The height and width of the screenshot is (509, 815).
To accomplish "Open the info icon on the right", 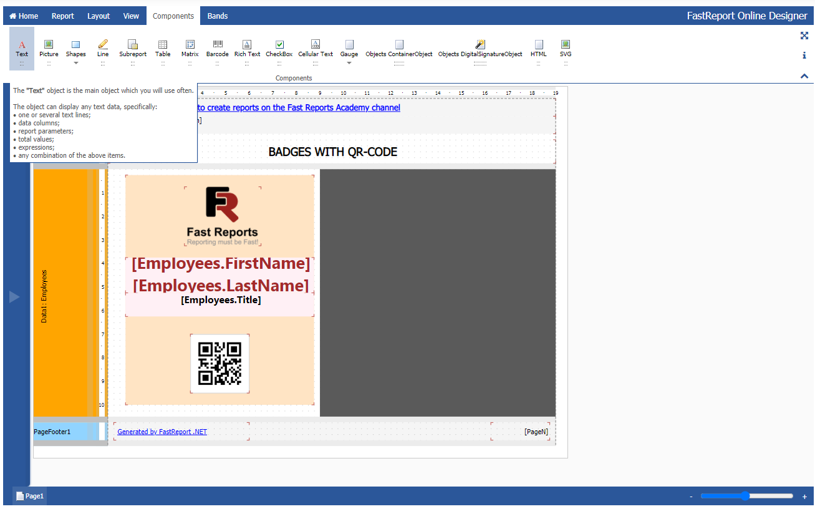I will pos(804,56).
